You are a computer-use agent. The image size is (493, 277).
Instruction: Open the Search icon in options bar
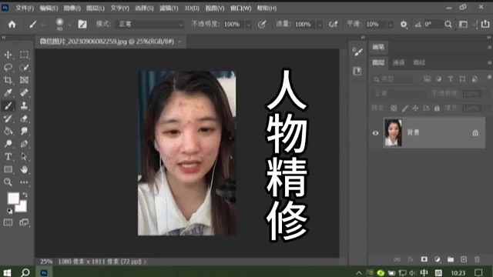[x=448, y=24]
